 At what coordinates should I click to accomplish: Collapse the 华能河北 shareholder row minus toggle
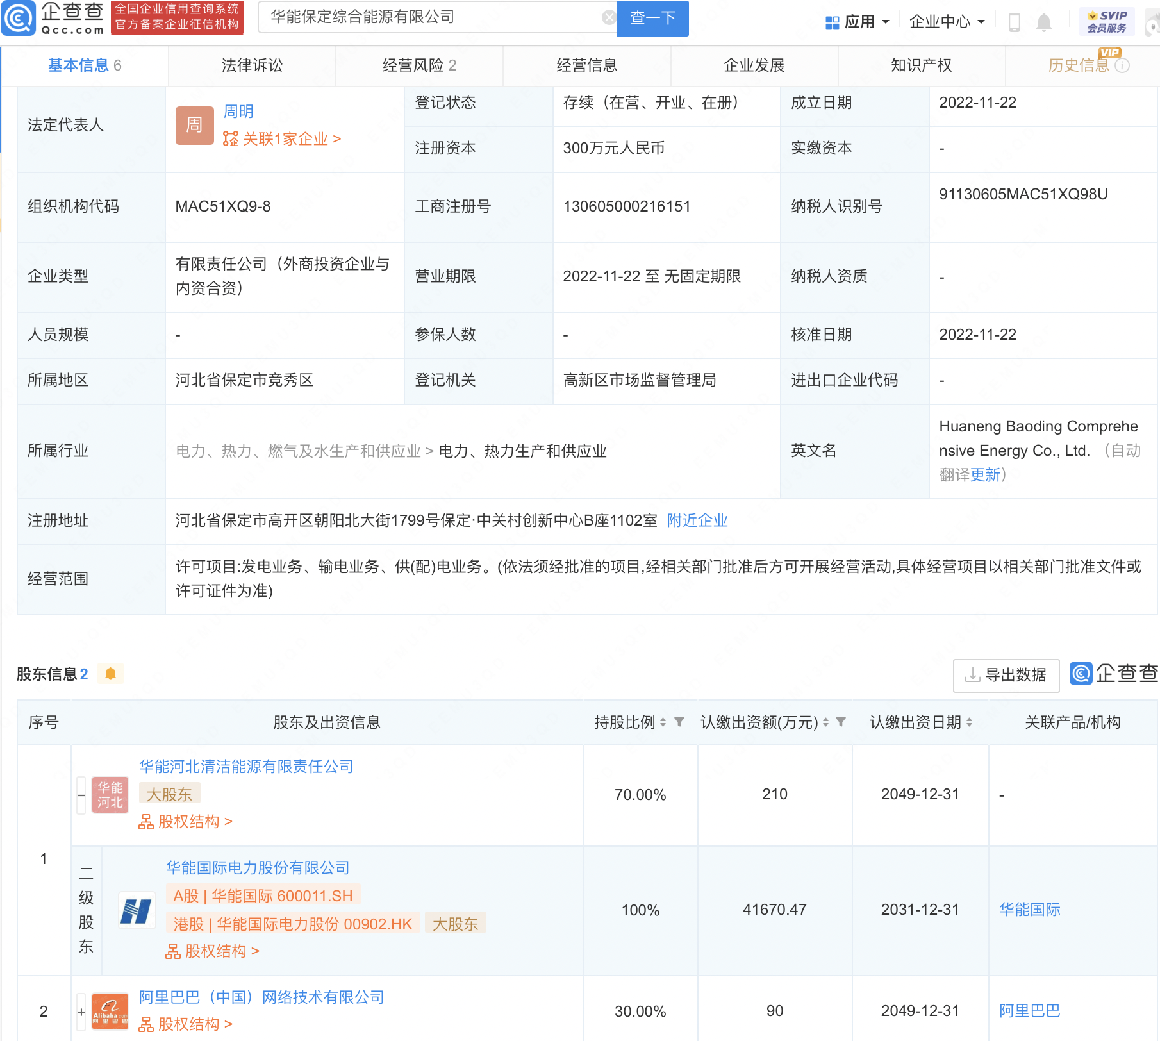(81, 795)
